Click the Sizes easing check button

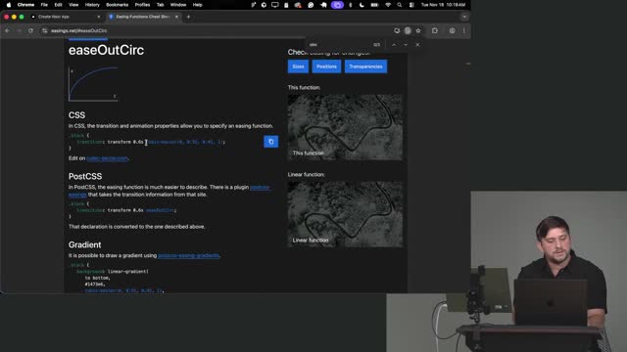pos(298,66)
